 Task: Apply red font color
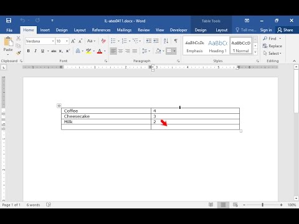[100, 51]
